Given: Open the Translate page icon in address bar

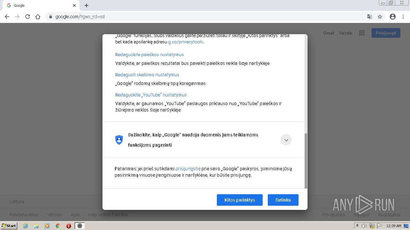Looking at the screenshot, I should [x=369, y=17].
